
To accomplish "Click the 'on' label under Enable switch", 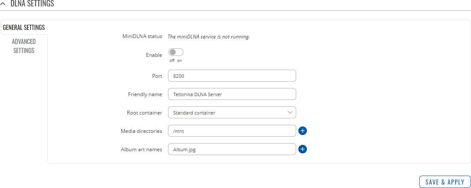I will pos(180,61).
